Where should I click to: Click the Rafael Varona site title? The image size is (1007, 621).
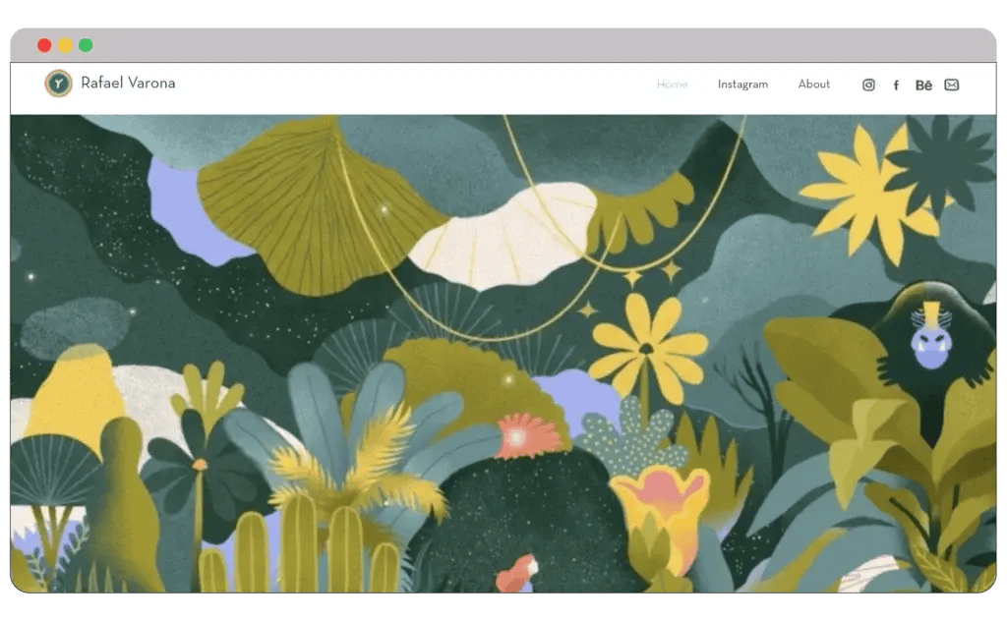point(128,84)
